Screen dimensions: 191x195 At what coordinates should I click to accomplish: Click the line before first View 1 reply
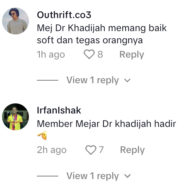pyautogui.click(x=47, y=80)
